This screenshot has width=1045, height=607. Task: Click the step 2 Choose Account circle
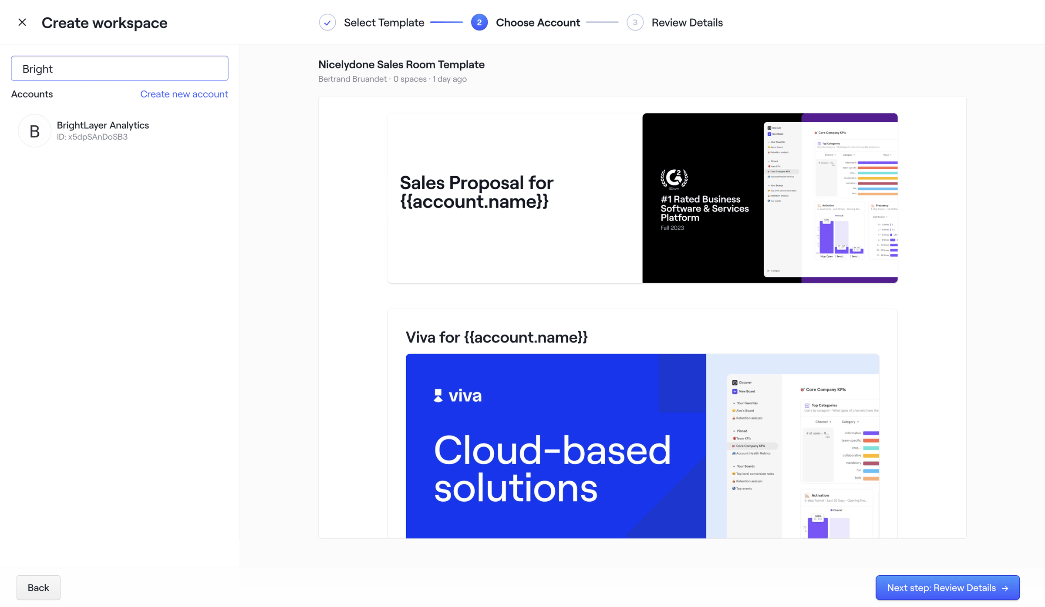coord(479,22)
